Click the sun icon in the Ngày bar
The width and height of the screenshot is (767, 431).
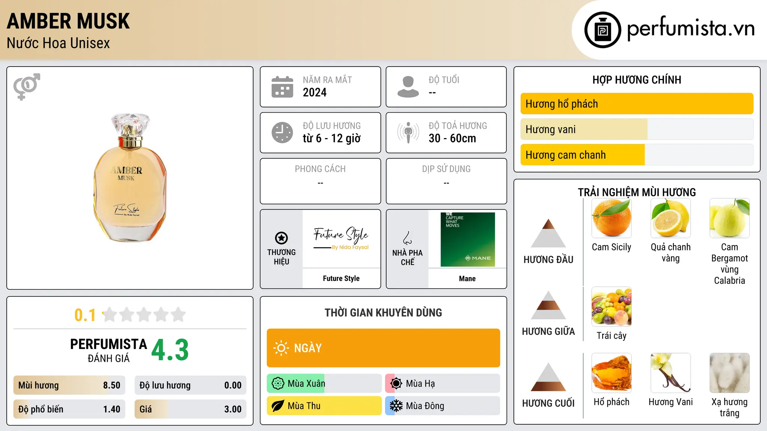pyautogui.click(x=281, y=348)
